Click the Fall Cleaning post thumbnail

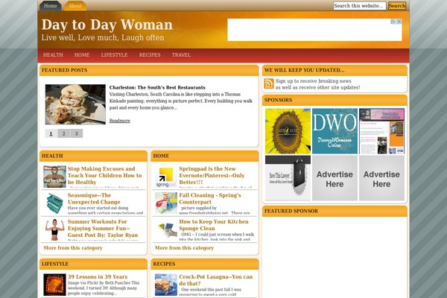(x=166, y=203)
